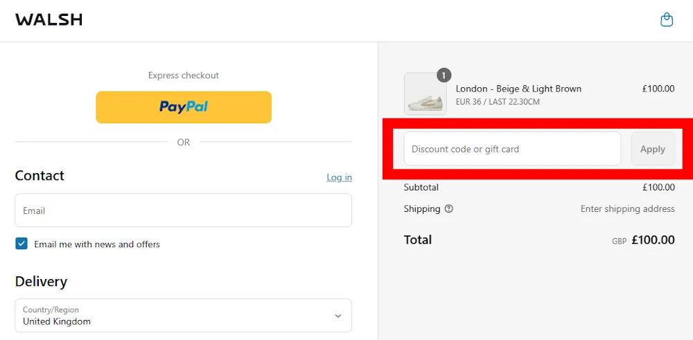Pay using the PayPal express button

click(x=184, y=107)
